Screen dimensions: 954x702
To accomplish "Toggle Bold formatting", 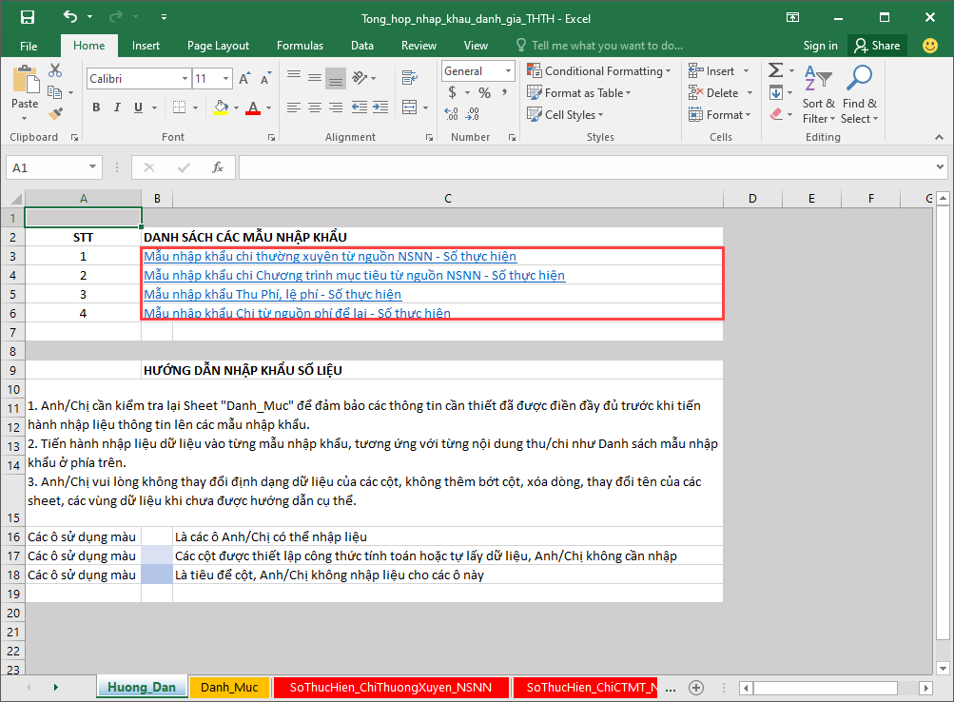I will (96, 107).
